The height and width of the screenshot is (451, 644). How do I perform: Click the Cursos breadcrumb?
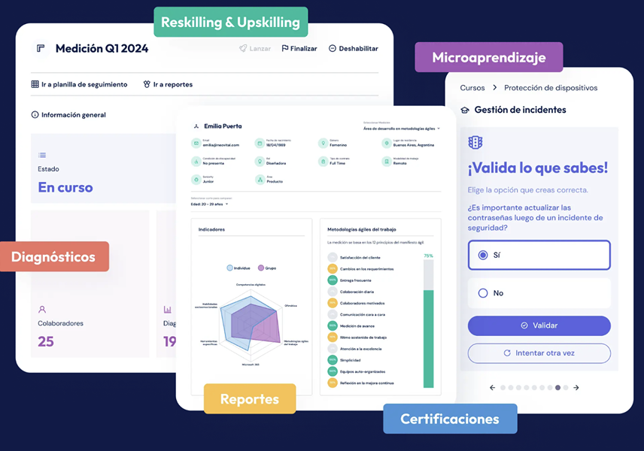[x=472, y=88]
